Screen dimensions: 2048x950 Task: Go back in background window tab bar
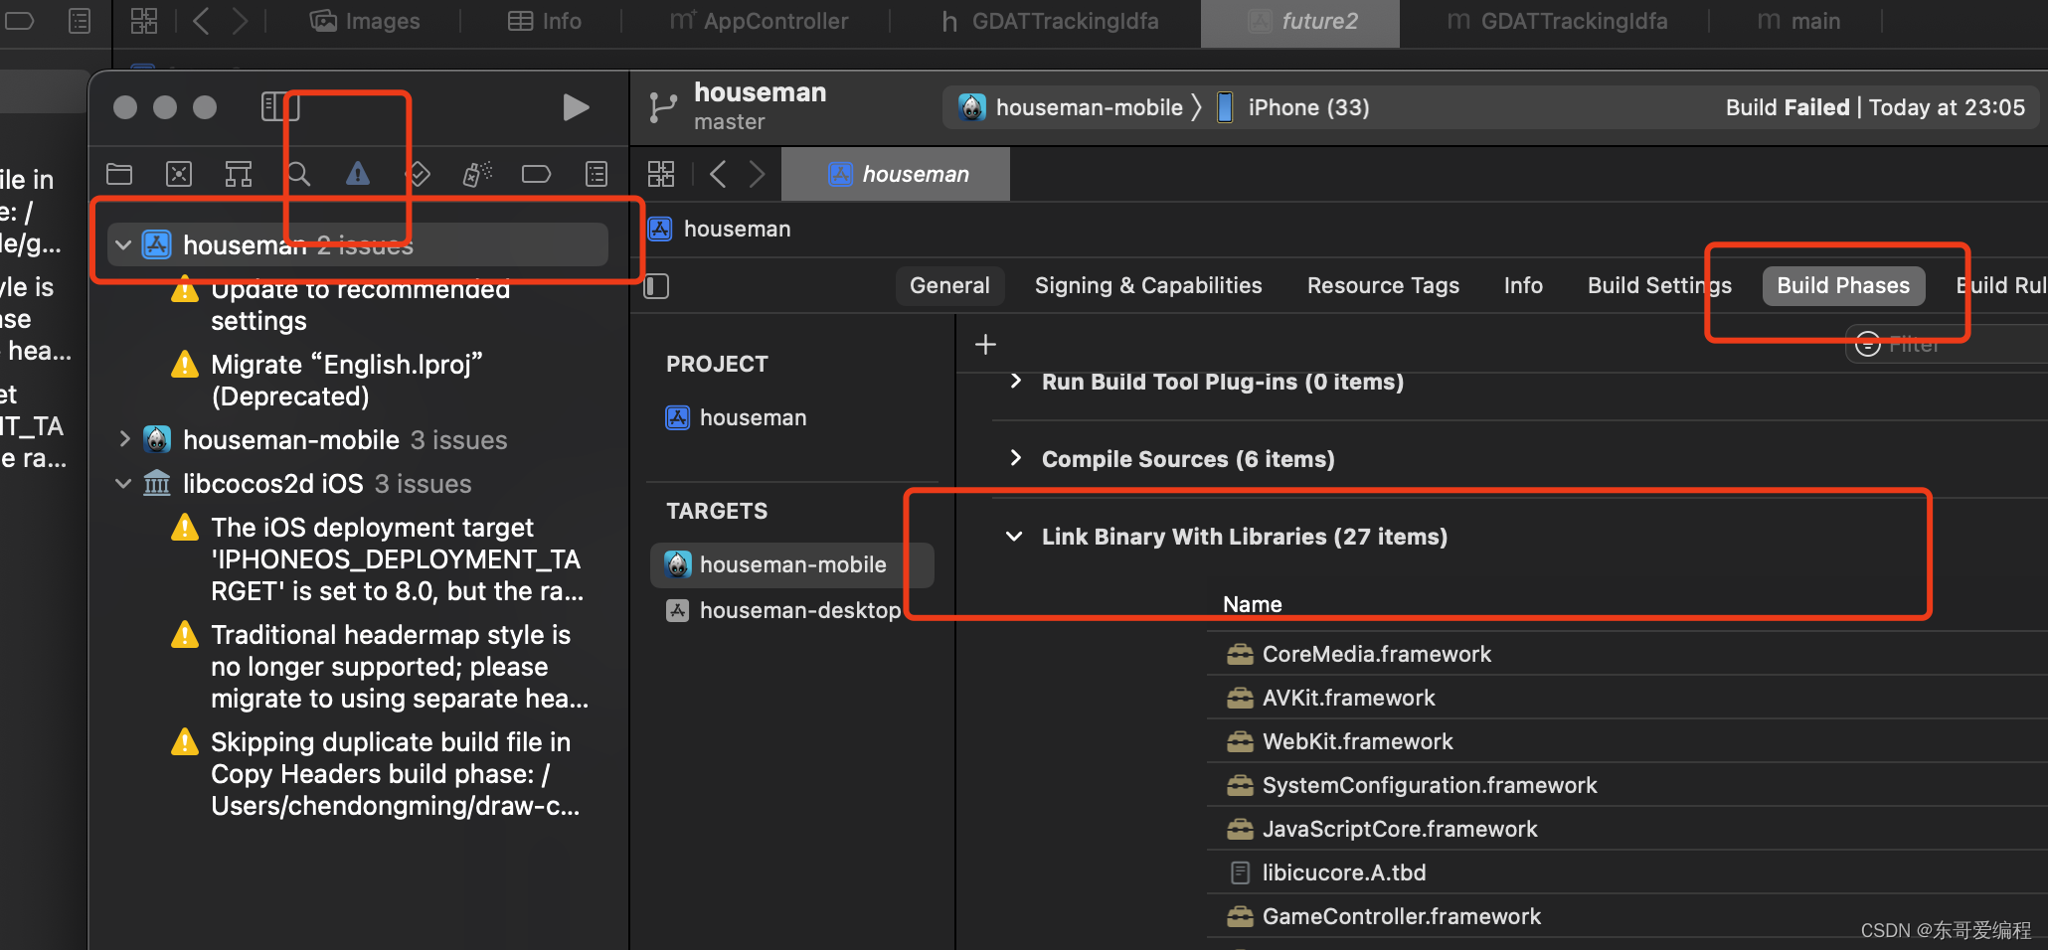201,21
